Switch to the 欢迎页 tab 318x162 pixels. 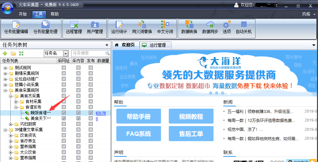point(126,45)
